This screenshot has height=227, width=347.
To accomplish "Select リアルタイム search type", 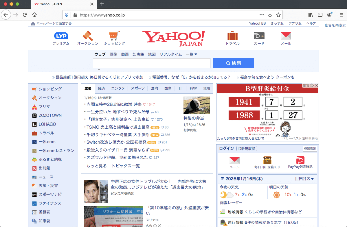I will [171, 54].
